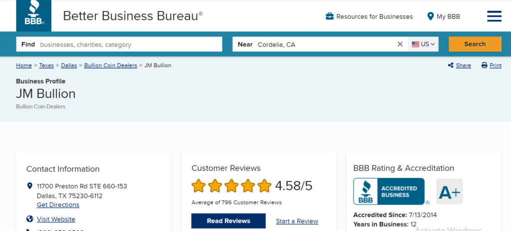511x231 pixels.
Task: Click the JM Bullion heading
Action: [45, 94]
